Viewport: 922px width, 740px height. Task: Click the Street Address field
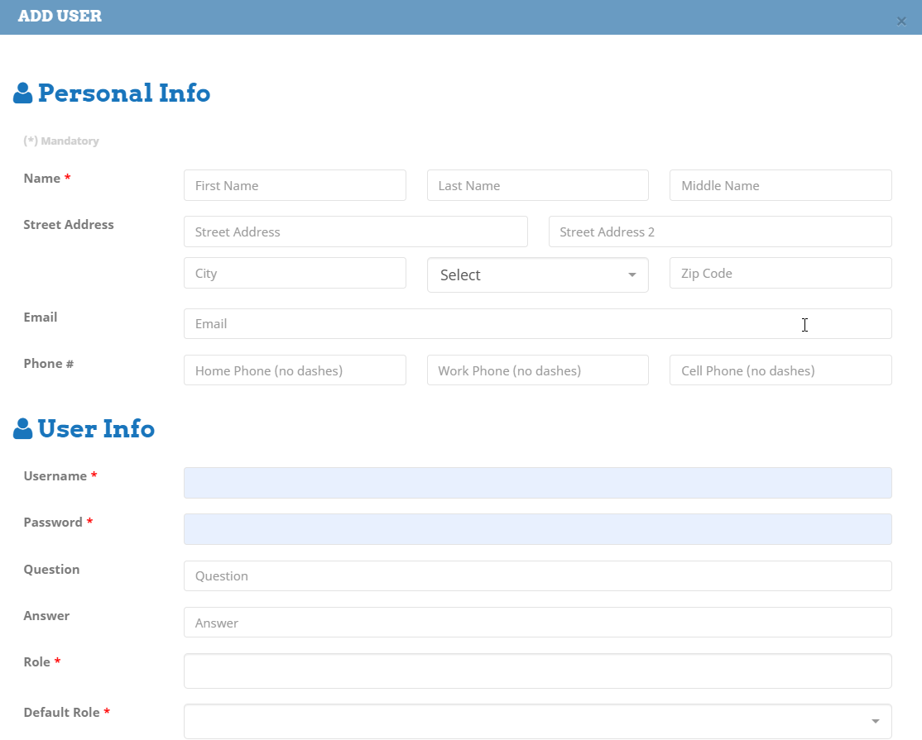[x=355, y=232]
